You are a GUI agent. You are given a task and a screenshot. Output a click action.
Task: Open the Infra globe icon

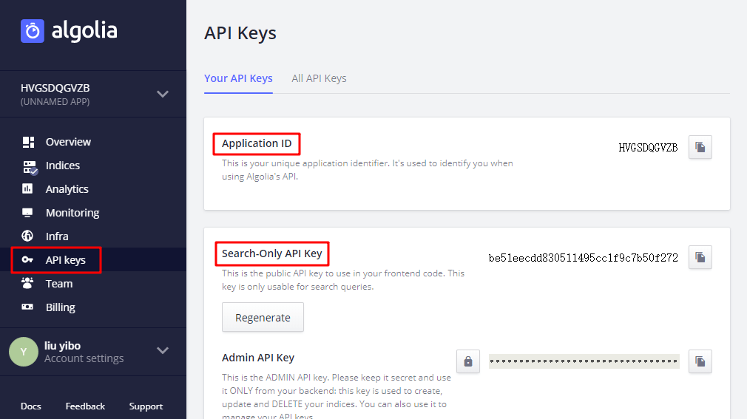pos(27,236)
